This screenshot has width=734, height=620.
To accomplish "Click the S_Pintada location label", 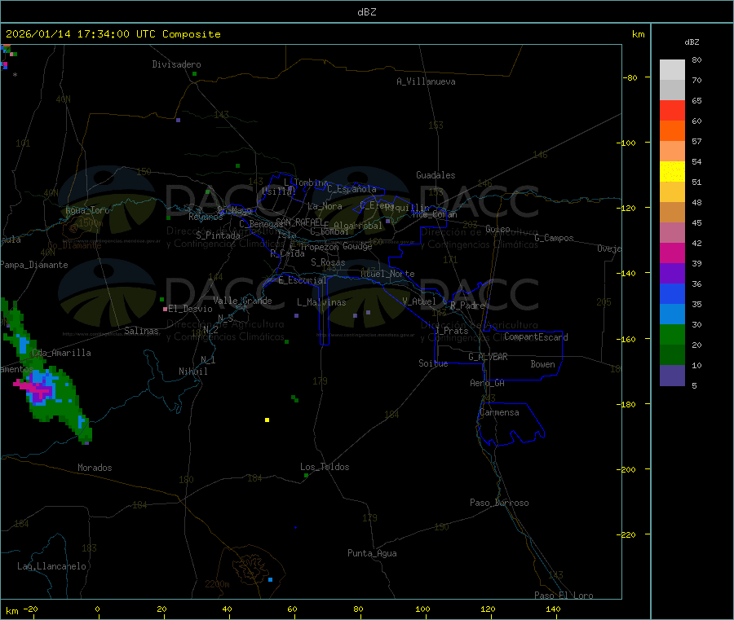I will click(218, 235).
